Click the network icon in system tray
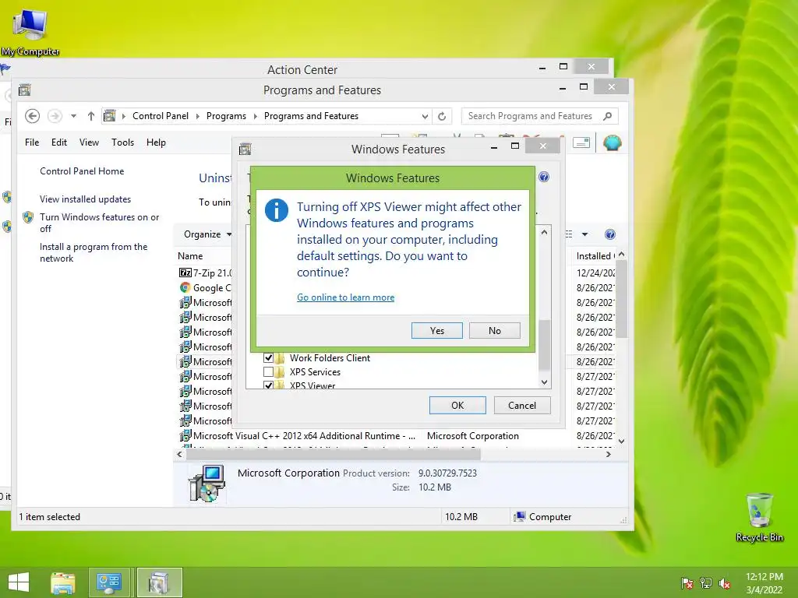The height and width of the screenshot is (598, 798). tap(706, 583)
